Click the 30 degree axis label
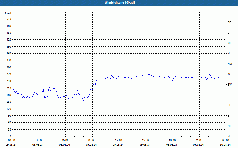 10,130
